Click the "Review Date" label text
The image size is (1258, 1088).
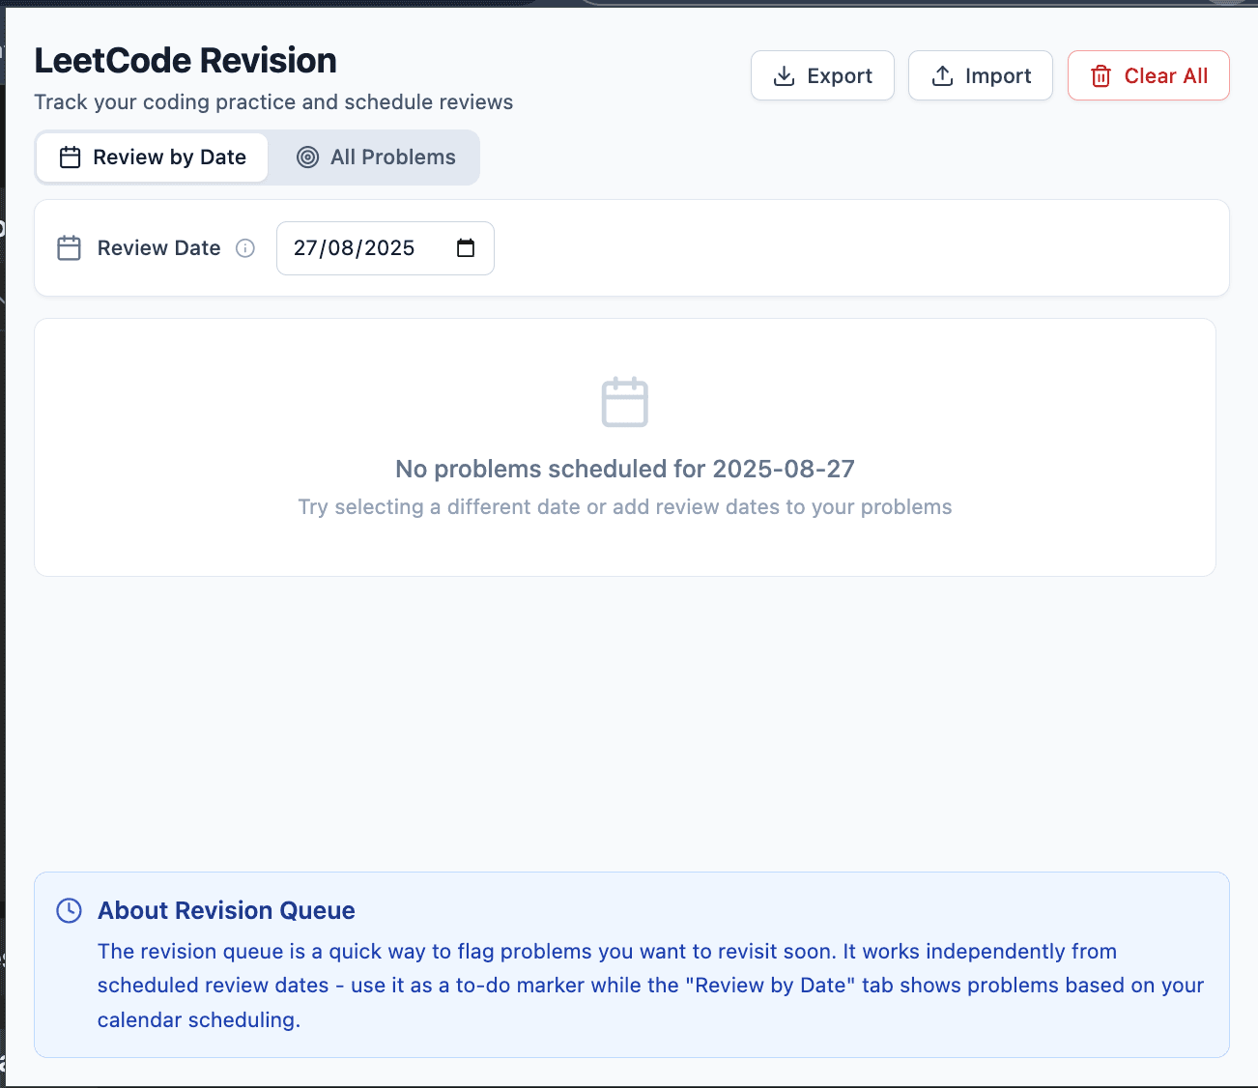[159, 248]
